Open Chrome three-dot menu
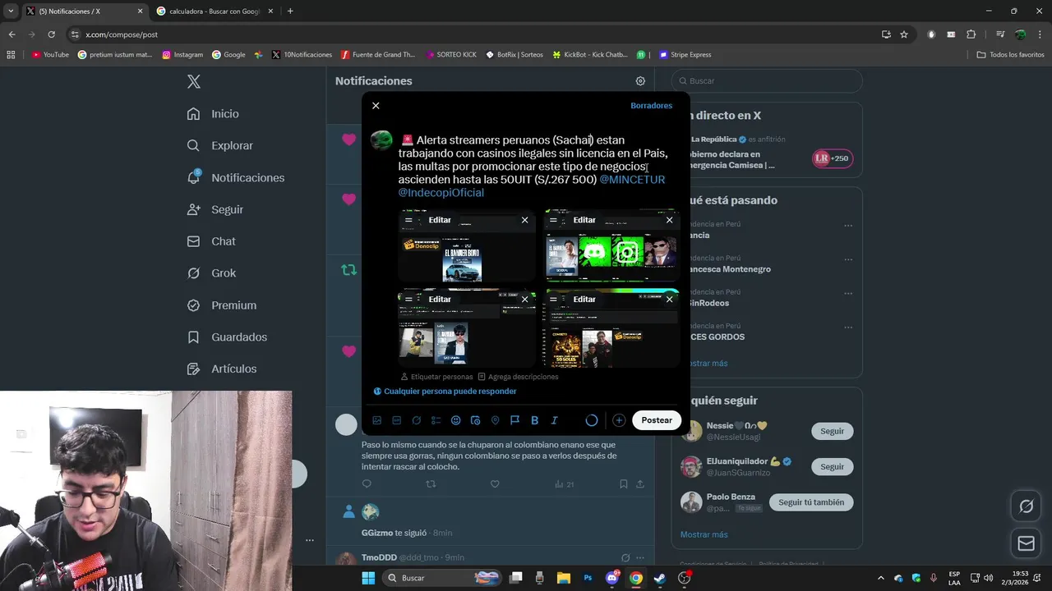Viewport: 1052px width, 591px height. (1040, 34)
